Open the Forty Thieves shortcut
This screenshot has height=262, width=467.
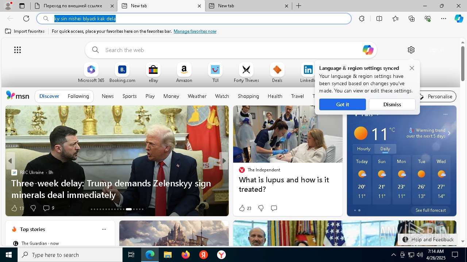(246, 73)
